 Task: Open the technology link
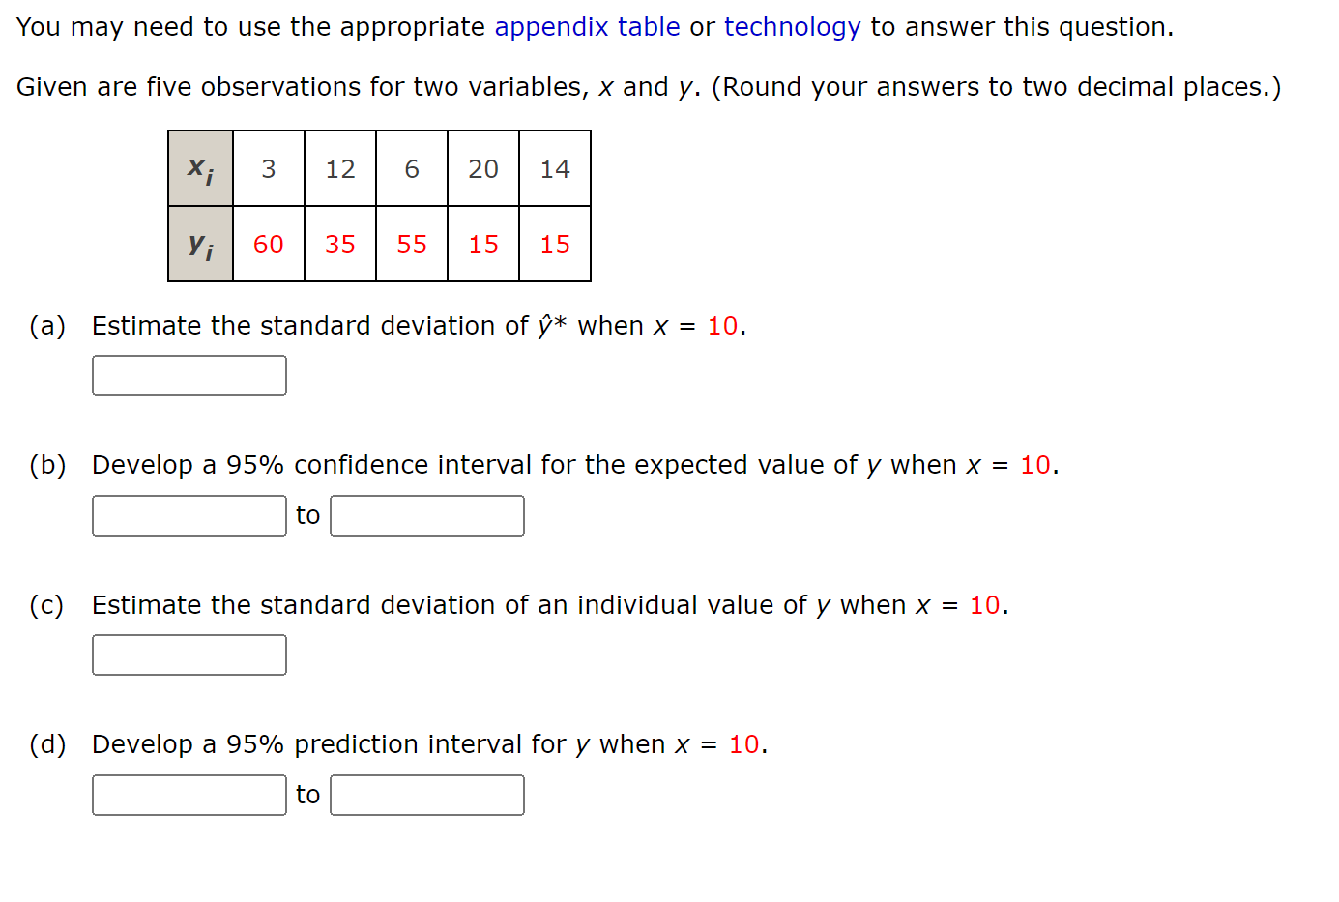pos(792,27)
